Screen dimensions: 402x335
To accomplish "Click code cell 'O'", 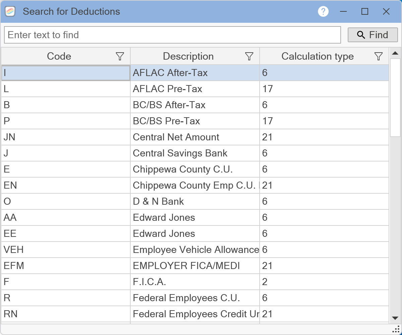I will click(66, 201).
